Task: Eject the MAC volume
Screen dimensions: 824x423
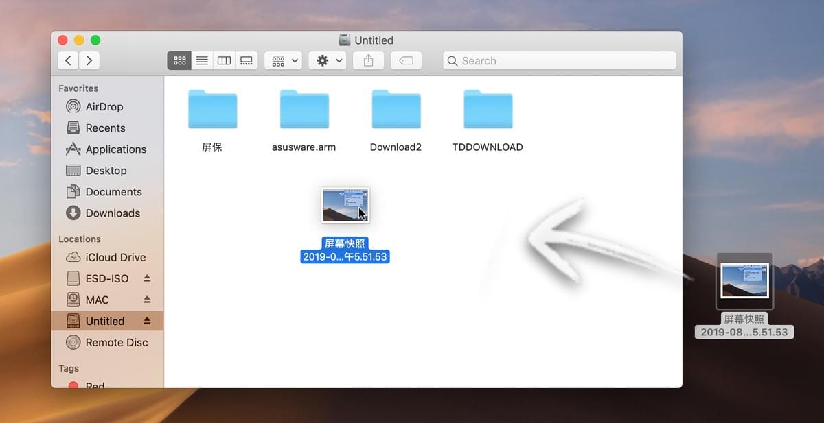Action: click(x=147, y=300)
